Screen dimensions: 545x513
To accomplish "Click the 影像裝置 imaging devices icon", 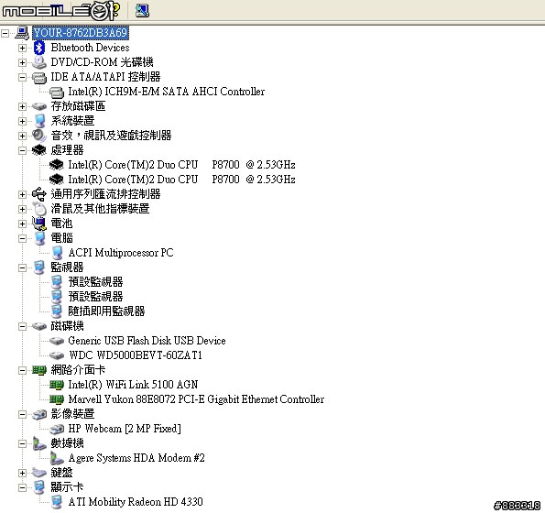I will click(39, 414).
